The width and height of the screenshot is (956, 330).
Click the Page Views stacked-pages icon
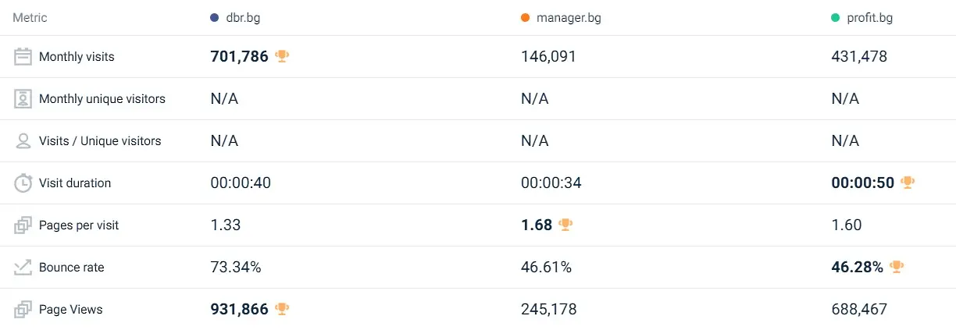23,310
